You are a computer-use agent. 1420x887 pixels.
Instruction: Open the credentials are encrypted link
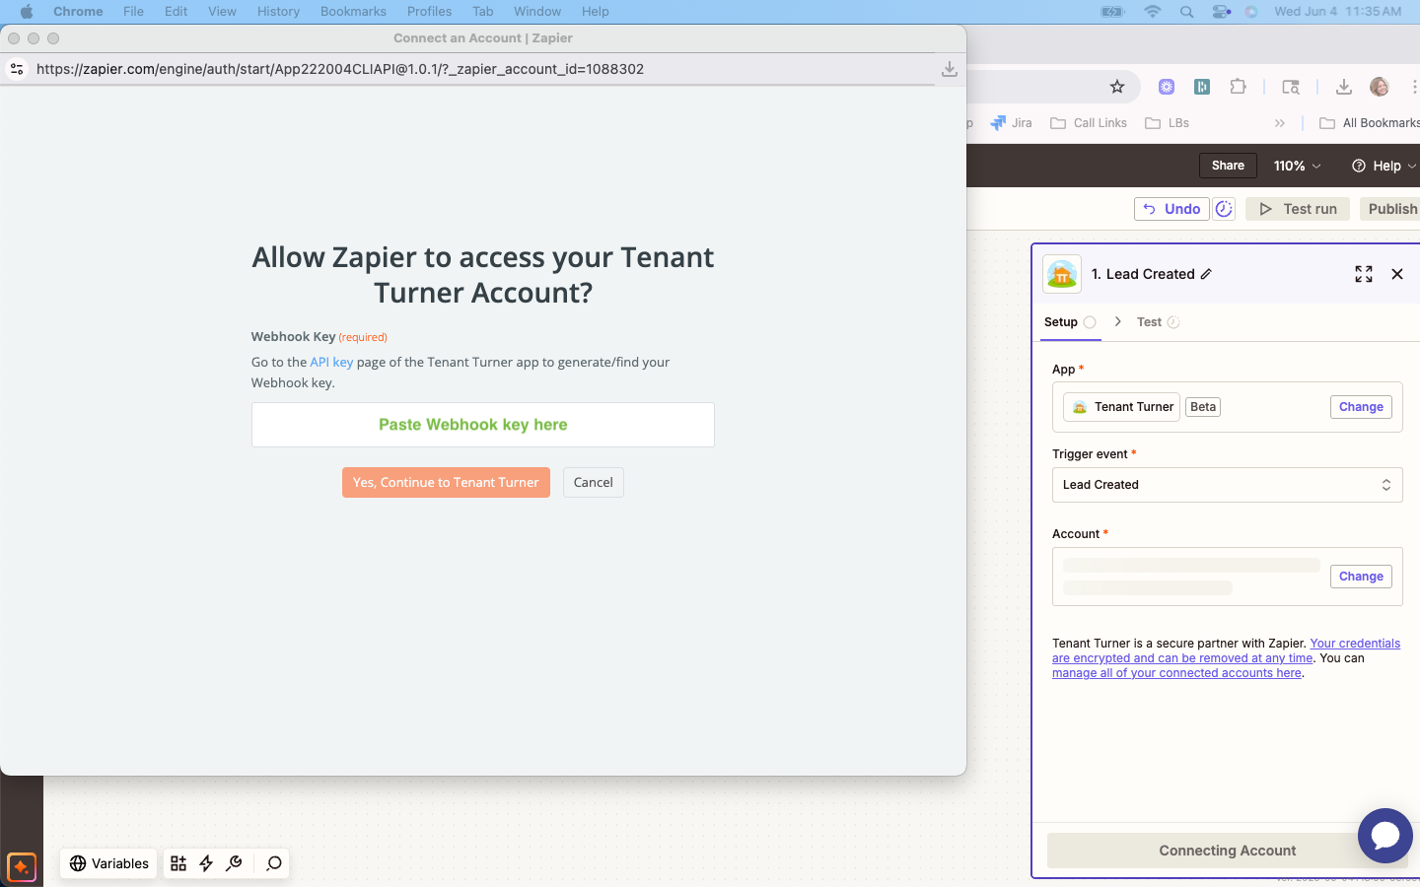click(x=1226, y=650)
